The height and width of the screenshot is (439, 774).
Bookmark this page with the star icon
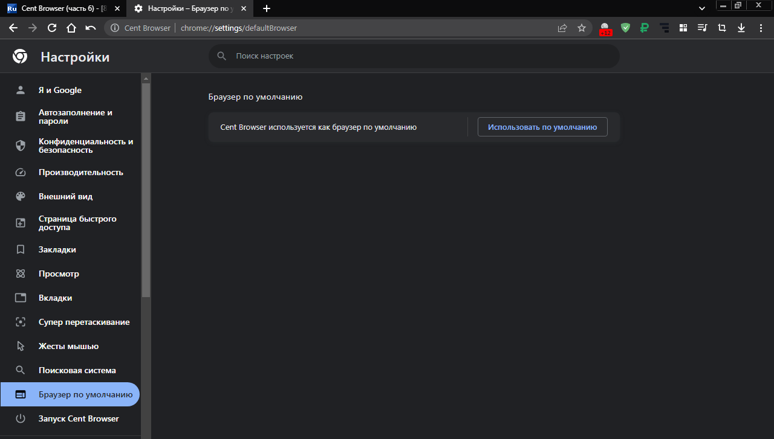582,28
